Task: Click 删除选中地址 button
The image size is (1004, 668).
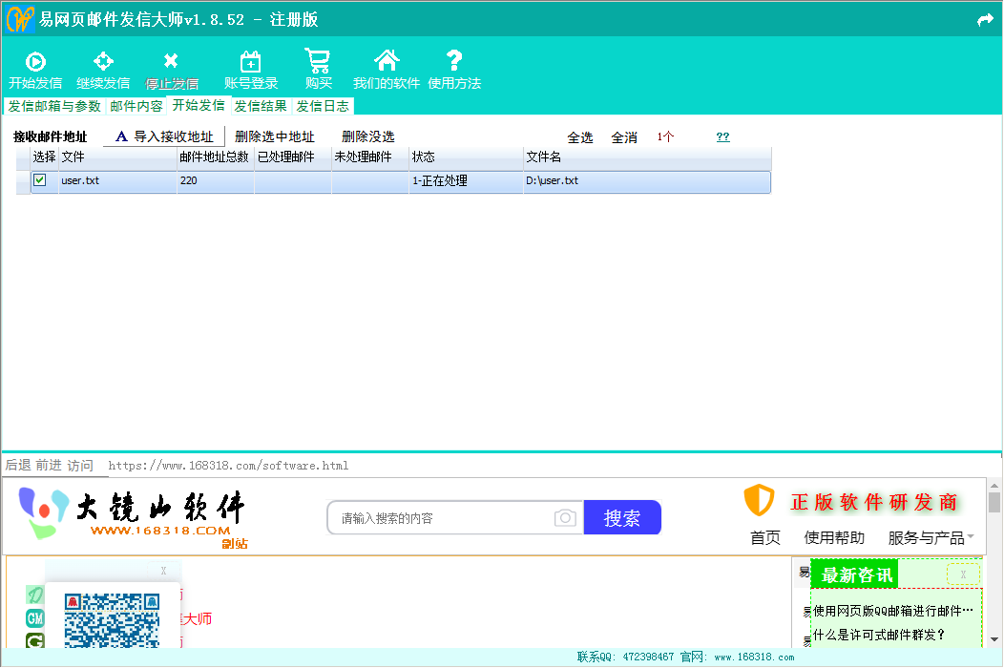Action: coord(275,136)
